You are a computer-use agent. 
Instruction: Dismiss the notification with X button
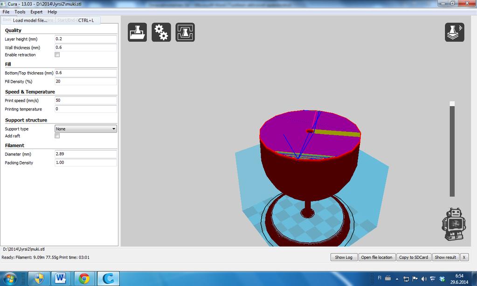click(464, 257)
